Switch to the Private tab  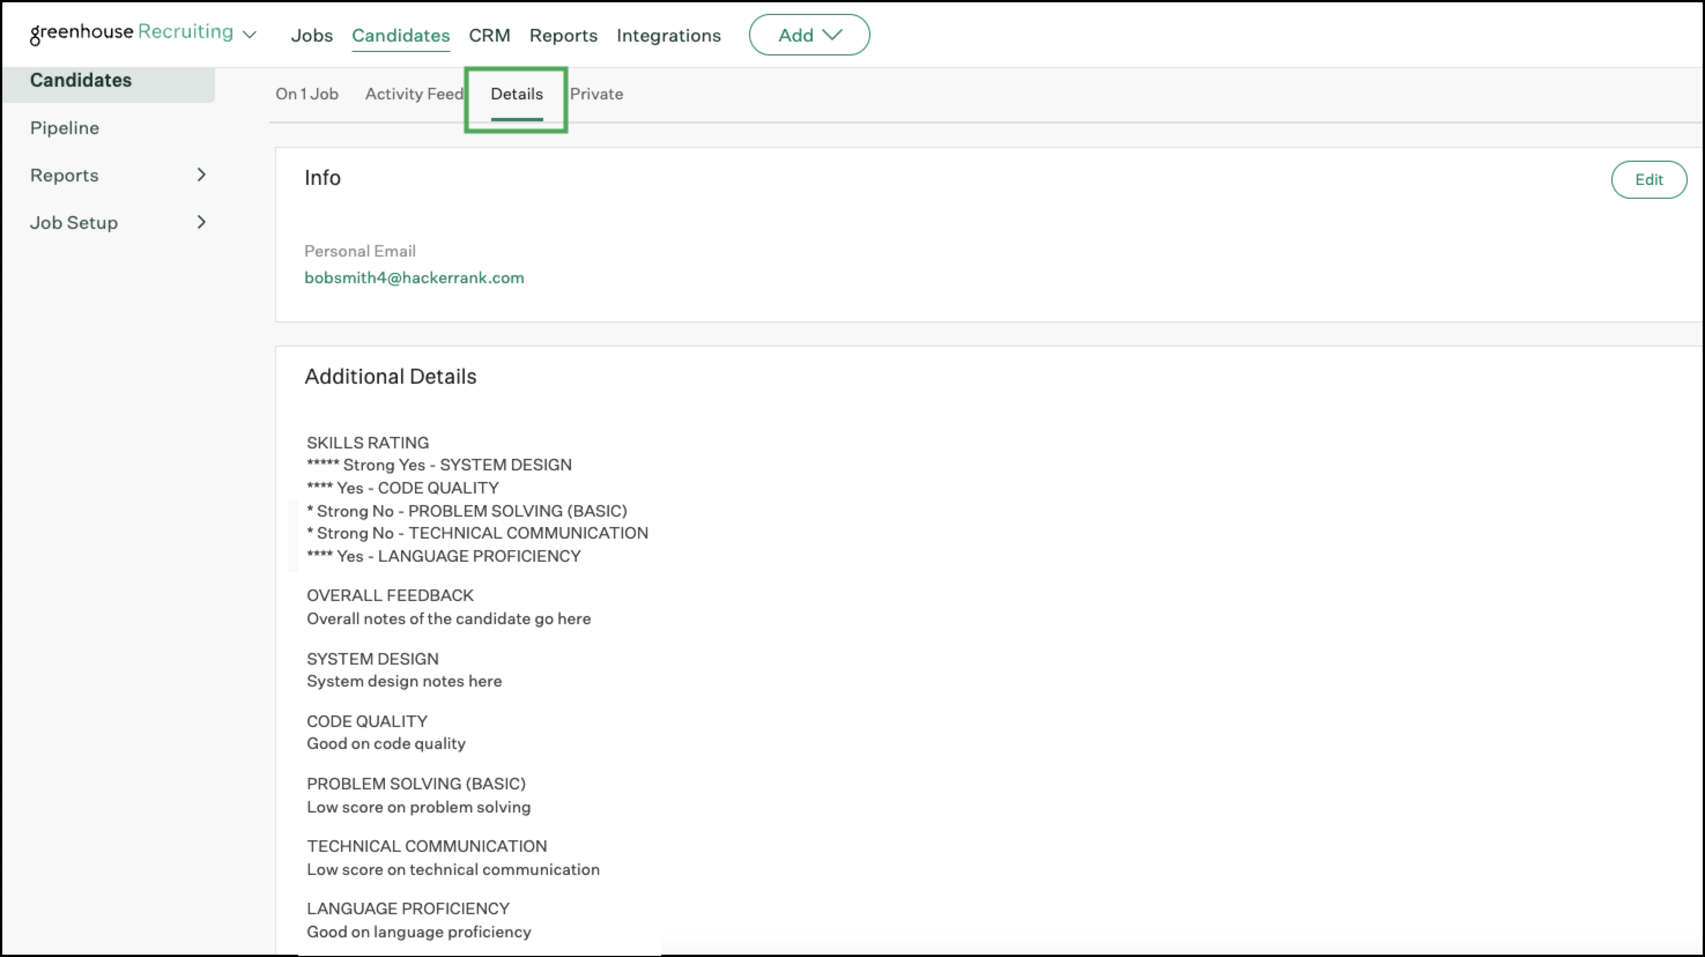596,94
